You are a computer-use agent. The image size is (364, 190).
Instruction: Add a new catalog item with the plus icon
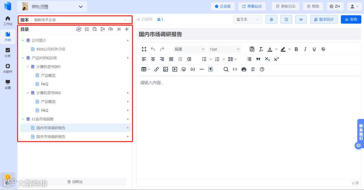point(127,29)
